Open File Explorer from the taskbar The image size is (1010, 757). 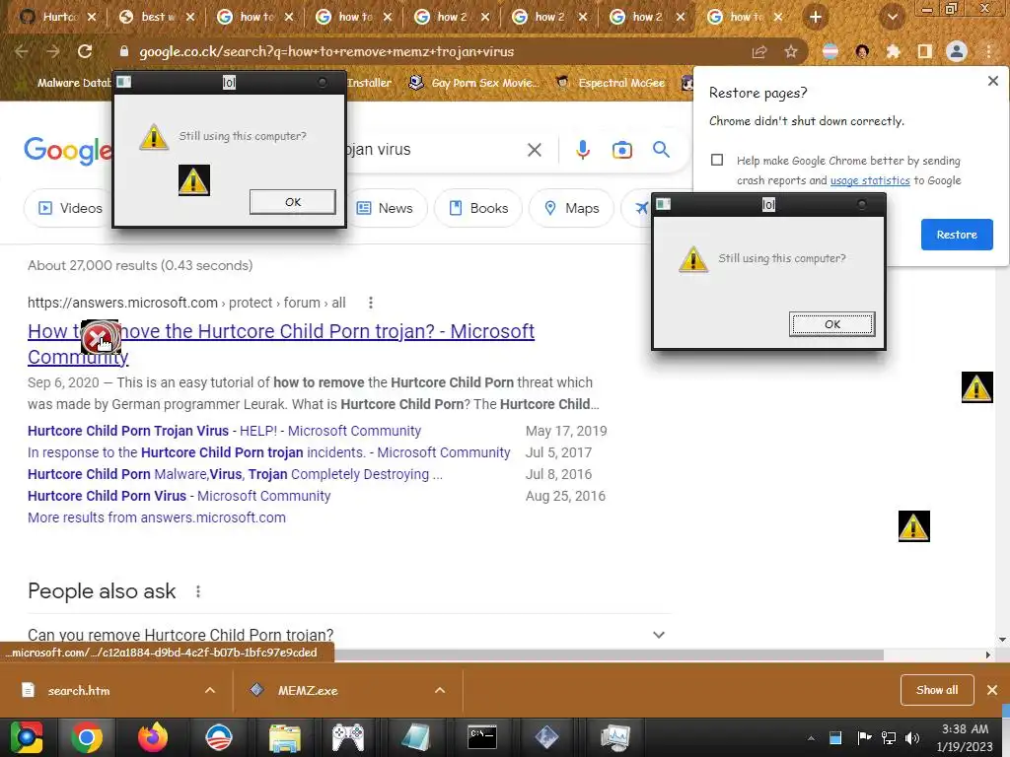click(x=284, y=737)
